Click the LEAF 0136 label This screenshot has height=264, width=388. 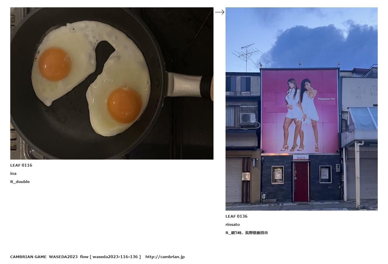[236, 216]
